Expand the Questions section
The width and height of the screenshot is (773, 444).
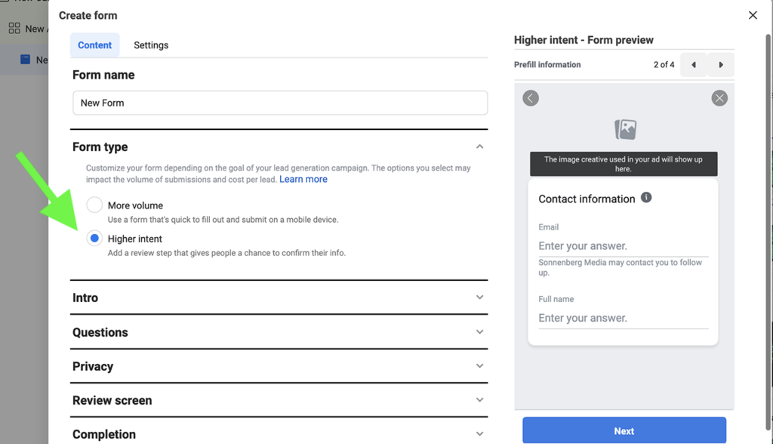pos(480,332)
